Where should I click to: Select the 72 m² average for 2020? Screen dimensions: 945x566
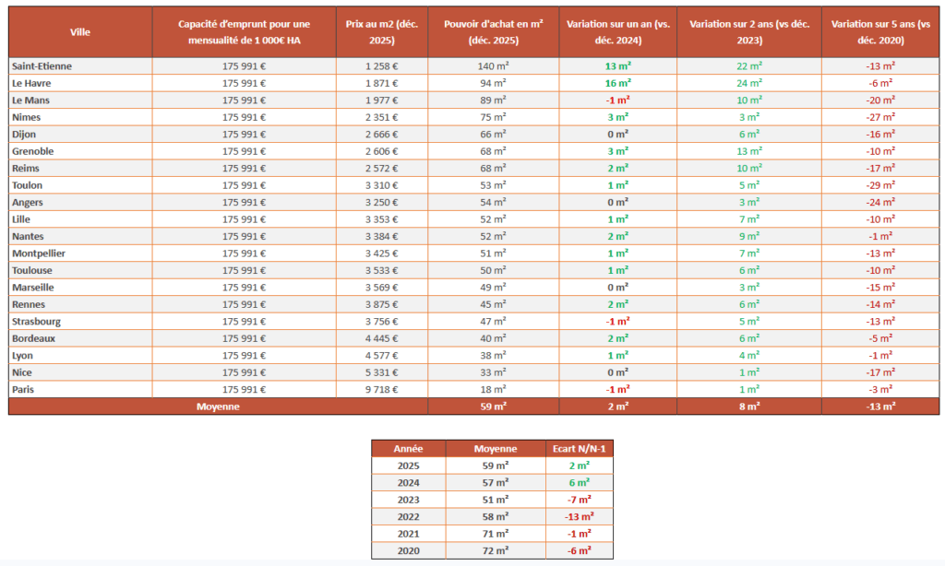(495, 550)
